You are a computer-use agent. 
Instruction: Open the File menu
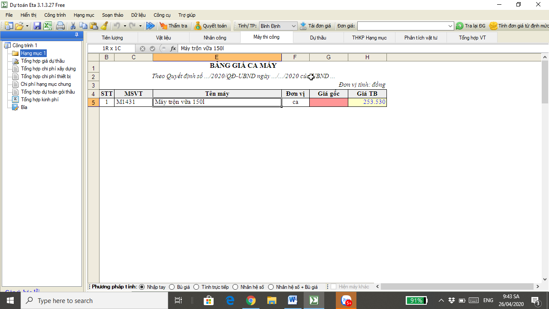[9, 15]
